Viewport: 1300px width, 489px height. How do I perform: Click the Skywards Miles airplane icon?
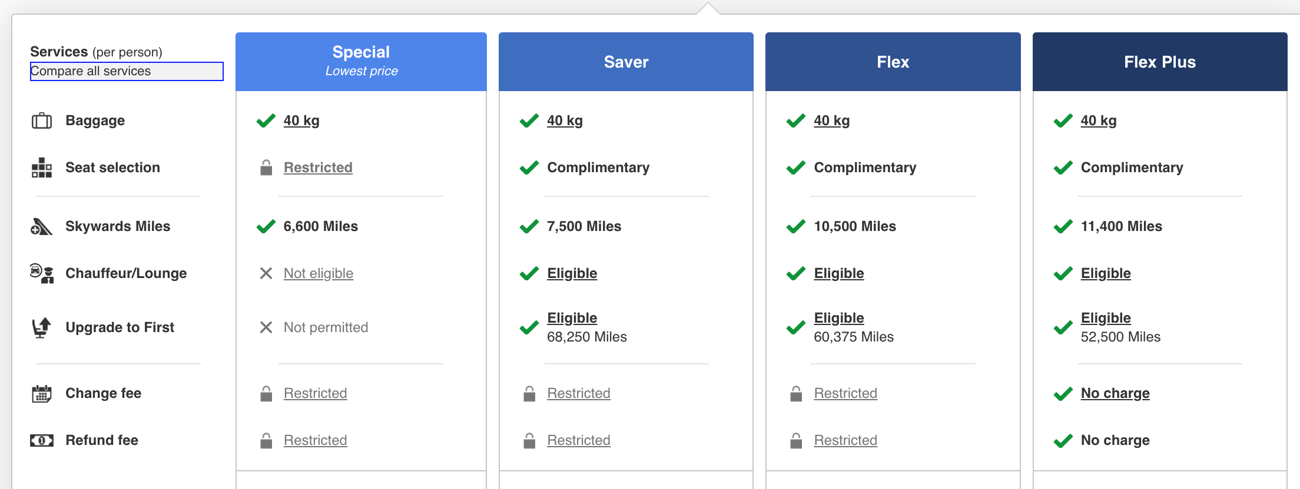[x=41, y=226]
